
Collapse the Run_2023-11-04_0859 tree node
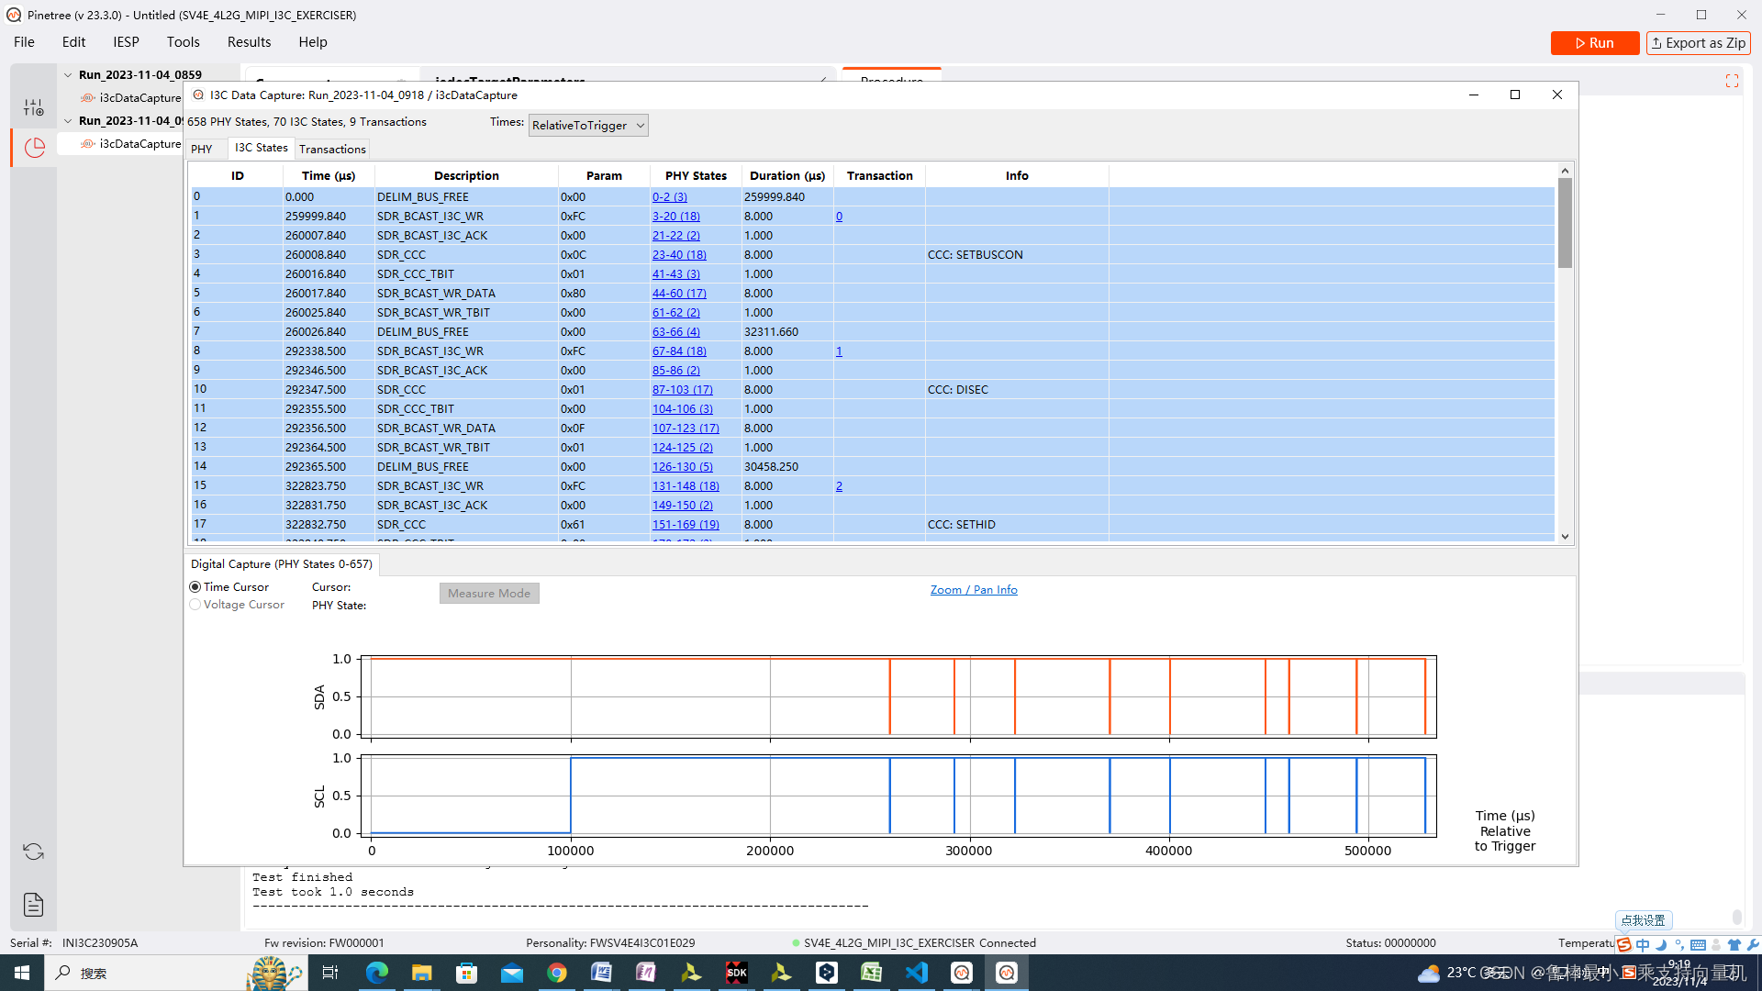pos(68,75)
